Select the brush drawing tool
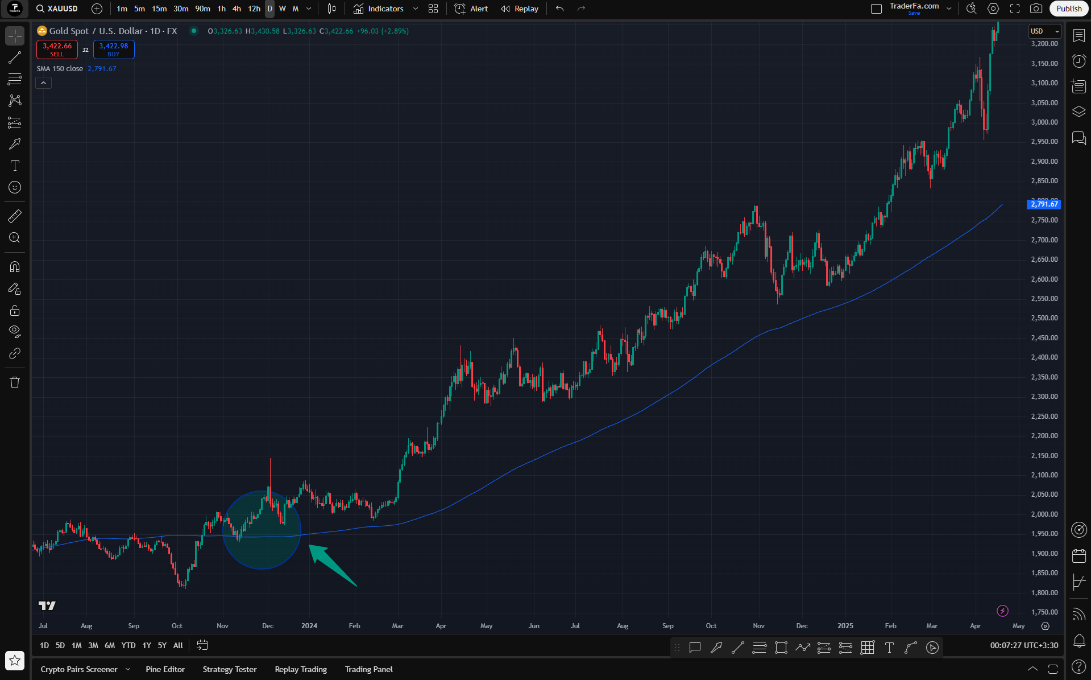1091x680 pixels. [x=15, y=144]
